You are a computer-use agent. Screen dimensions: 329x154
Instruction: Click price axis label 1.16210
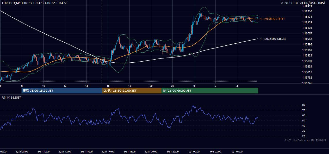tap(307, 11)
